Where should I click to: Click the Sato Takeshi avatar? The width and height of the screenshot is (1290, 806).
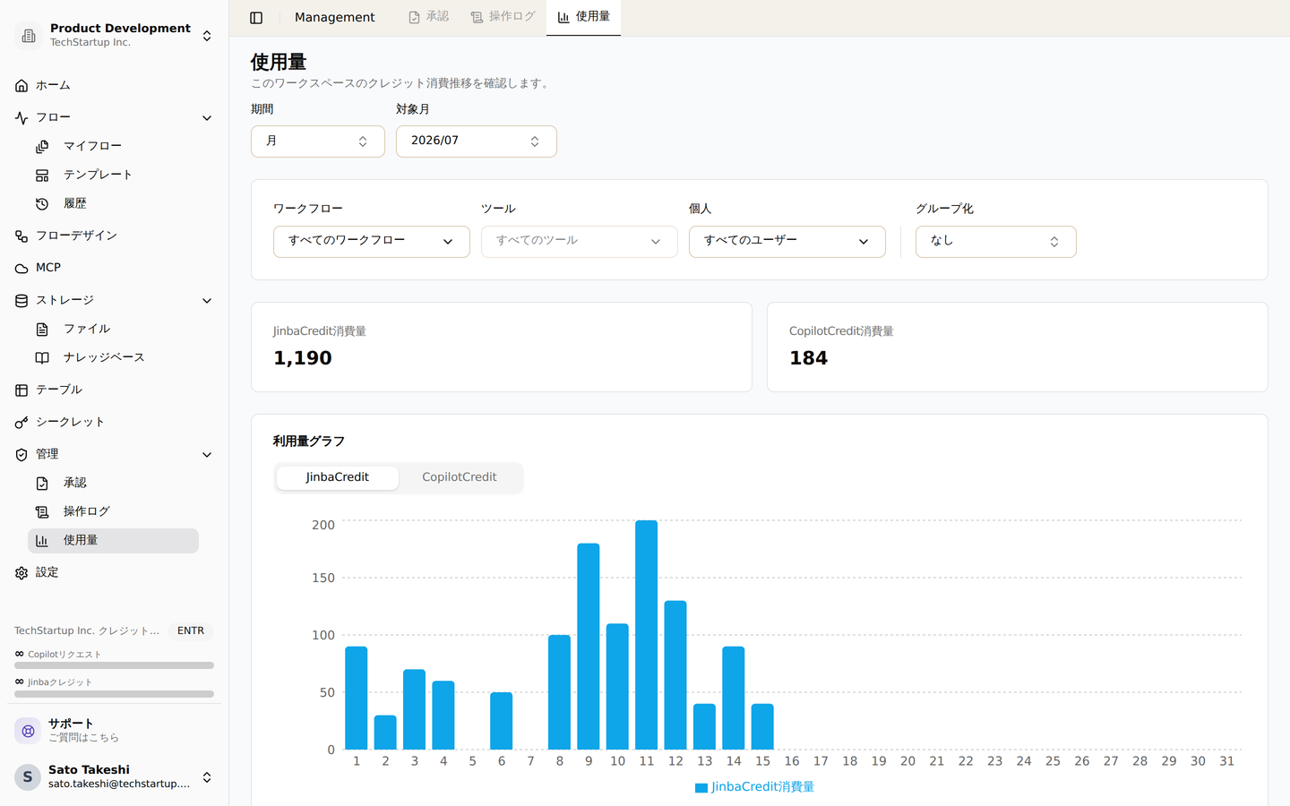[28, 776]
